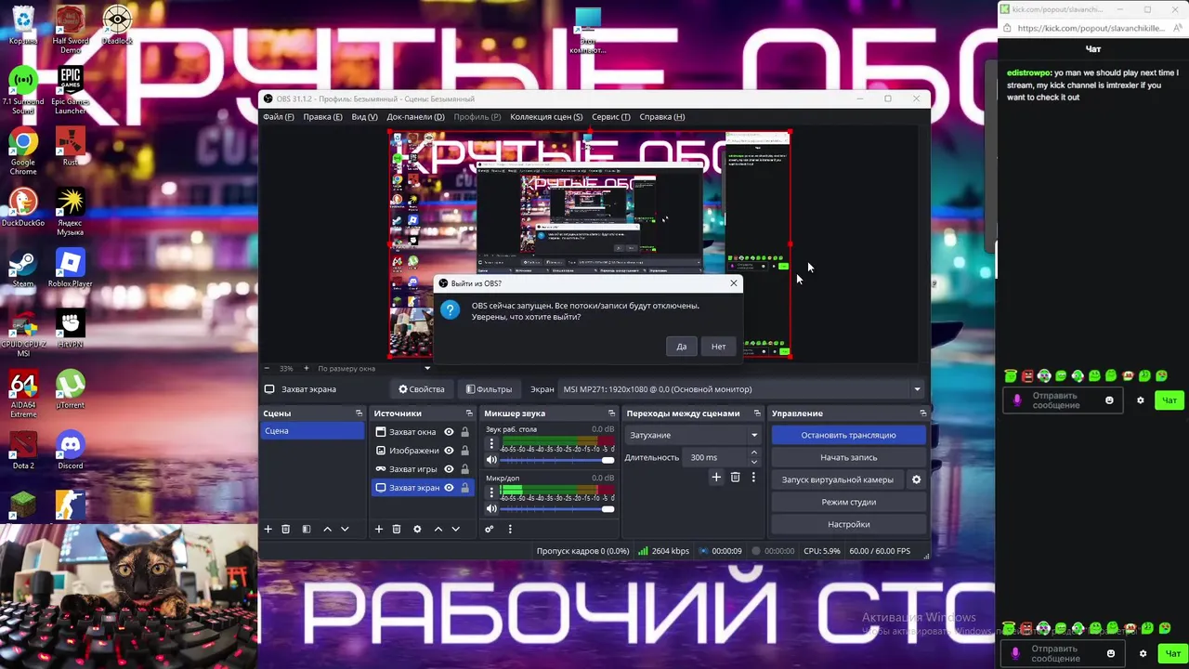The width and height of the screenshot is (1189, 669).
Task: Open the Правка menu
Action: pyautogui.click(x=322, y=116)
